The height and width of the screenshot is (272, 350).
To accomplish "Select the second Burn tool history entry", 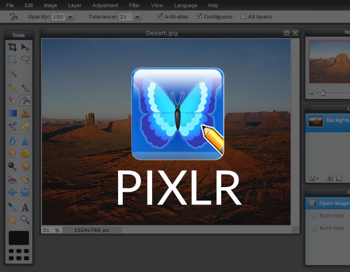I will [x=328, y=228].
